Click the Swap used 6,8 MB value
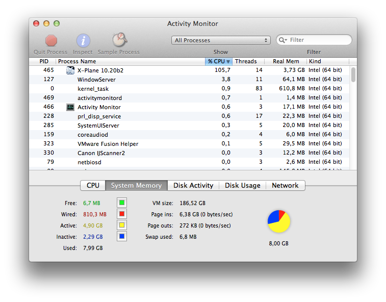Viewport: 386px width, 302px height. click(x=188, y=237)
